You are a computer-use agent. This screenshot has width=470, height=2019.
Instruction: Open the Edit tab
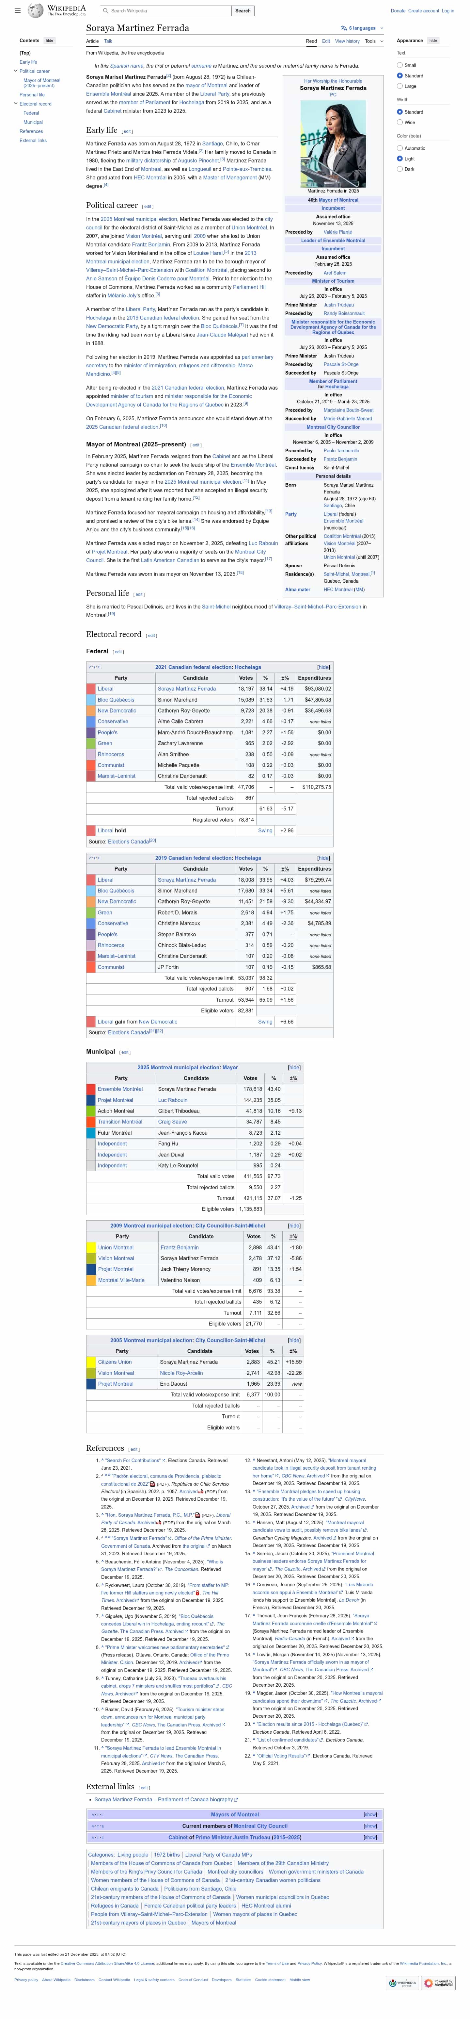(326, 42)
